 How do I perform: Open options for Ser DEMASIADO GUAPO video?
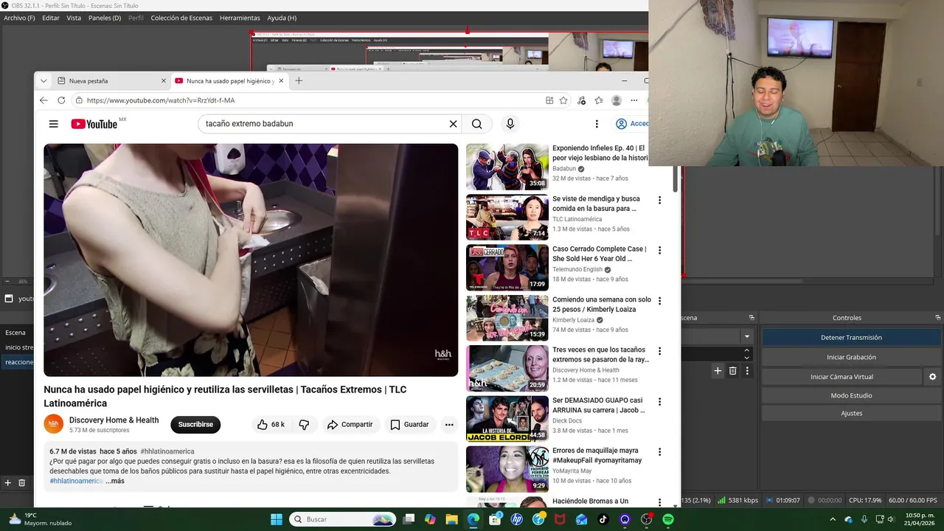click(x=659, y=402)
